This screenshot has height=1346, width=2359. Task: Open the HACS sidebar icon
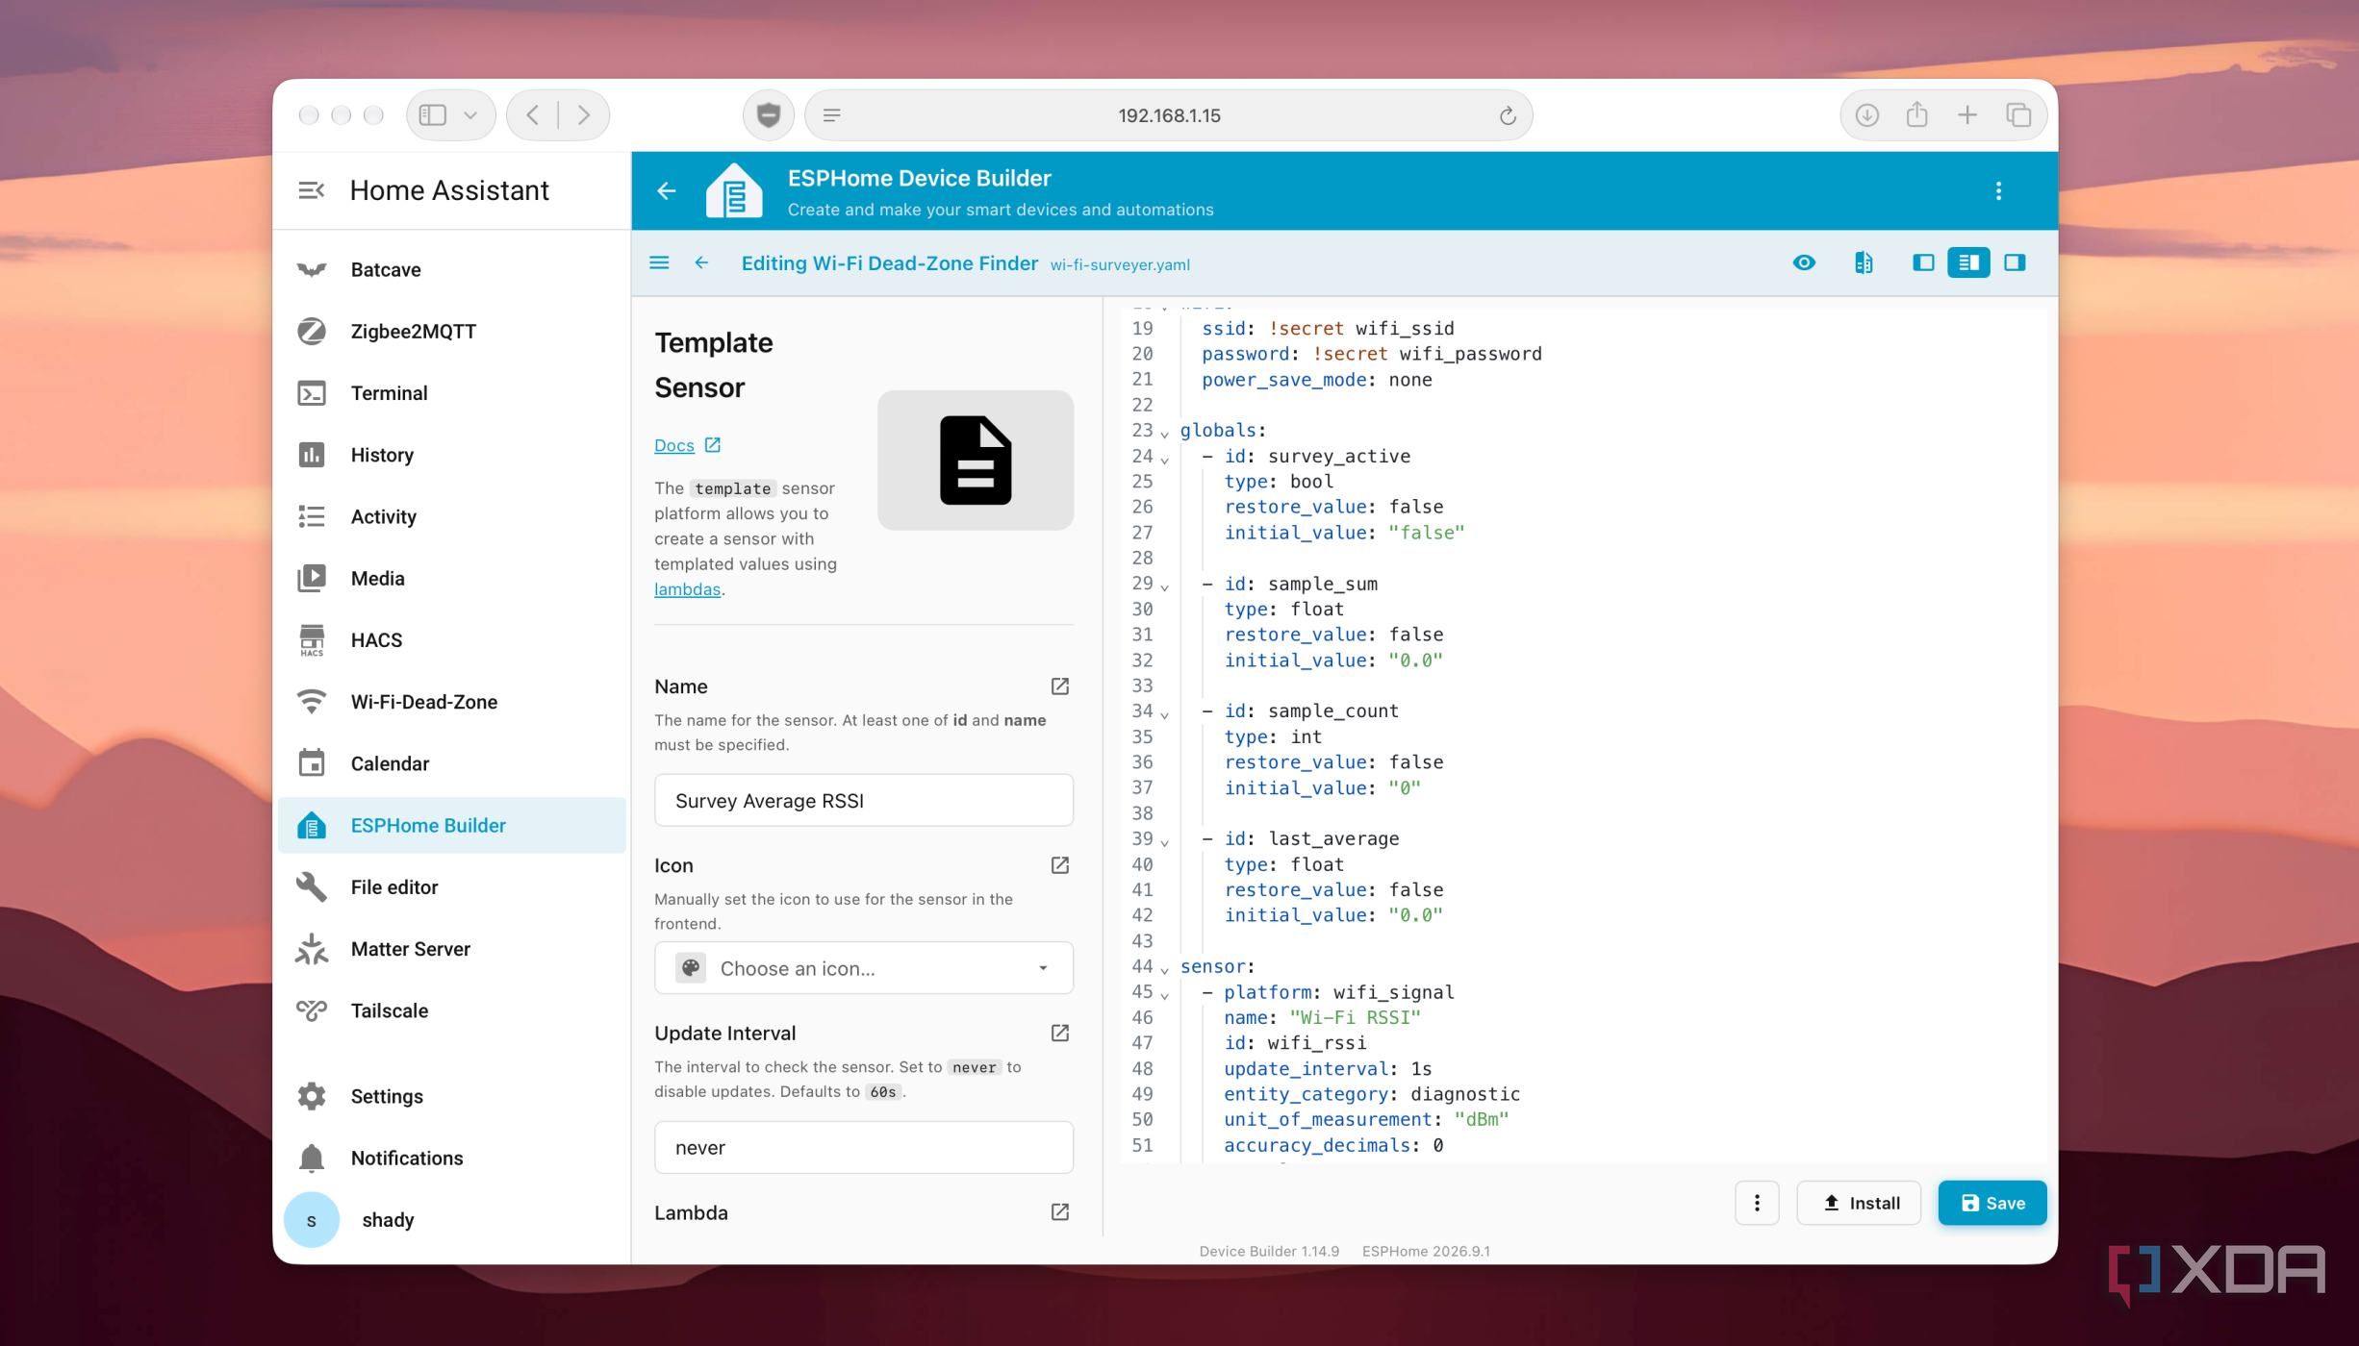(311, 640)
